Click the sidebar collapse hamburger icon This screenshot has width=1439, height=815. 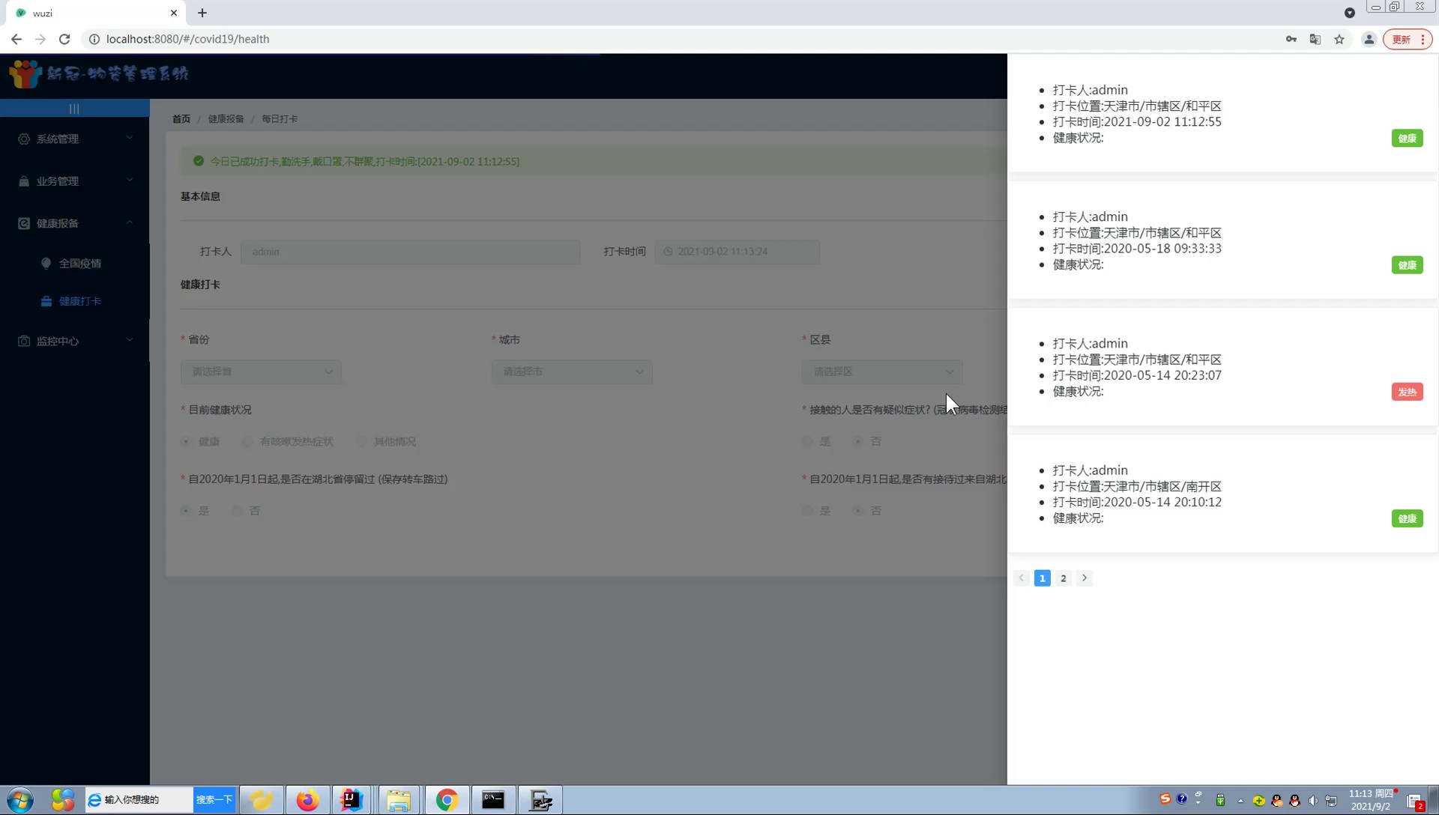(x=74, y=109)
